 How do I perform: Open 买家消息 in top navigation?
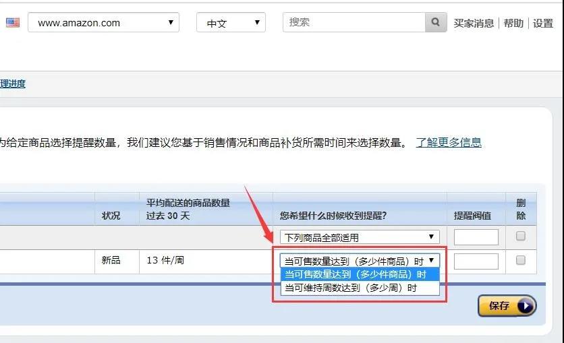(474, 24)
